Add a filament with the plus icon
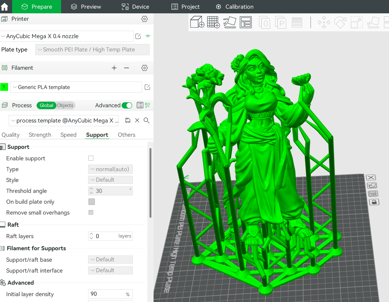Screen dimensions: 389x302 (x=114, y=68)
